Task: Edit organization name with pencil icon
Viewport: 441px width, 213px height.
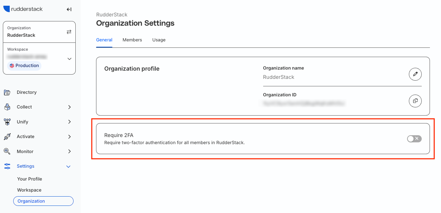Action: (x=415, y=74)
